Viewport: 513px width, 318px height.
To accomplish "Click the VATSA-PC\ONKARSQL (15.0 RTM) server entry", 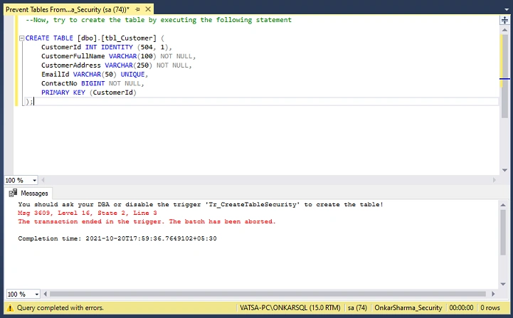I will [x=290, y=308].
